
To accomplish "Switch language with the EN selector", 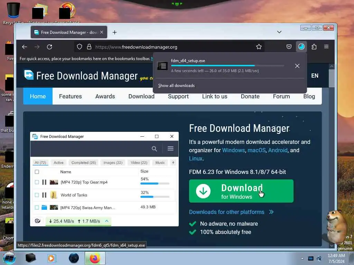I will (315, 76).
